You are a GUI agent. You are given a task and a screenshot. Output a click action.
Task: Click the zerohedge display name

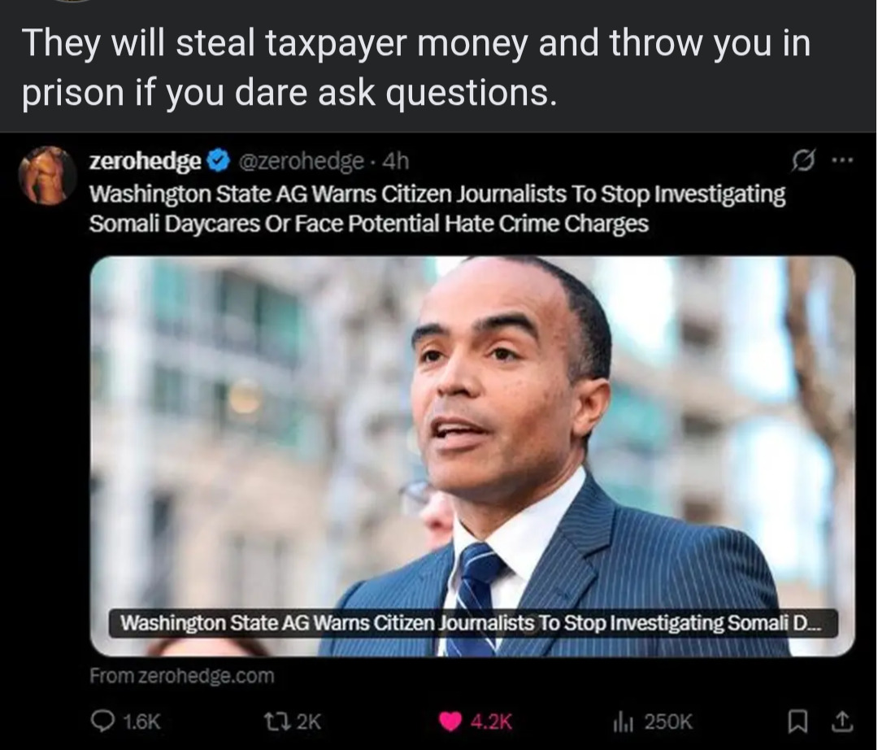pyautogui.click(x=145, y=161)
